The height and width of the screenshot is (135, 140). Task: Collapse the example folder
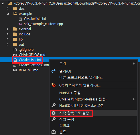tap(8, 14)
